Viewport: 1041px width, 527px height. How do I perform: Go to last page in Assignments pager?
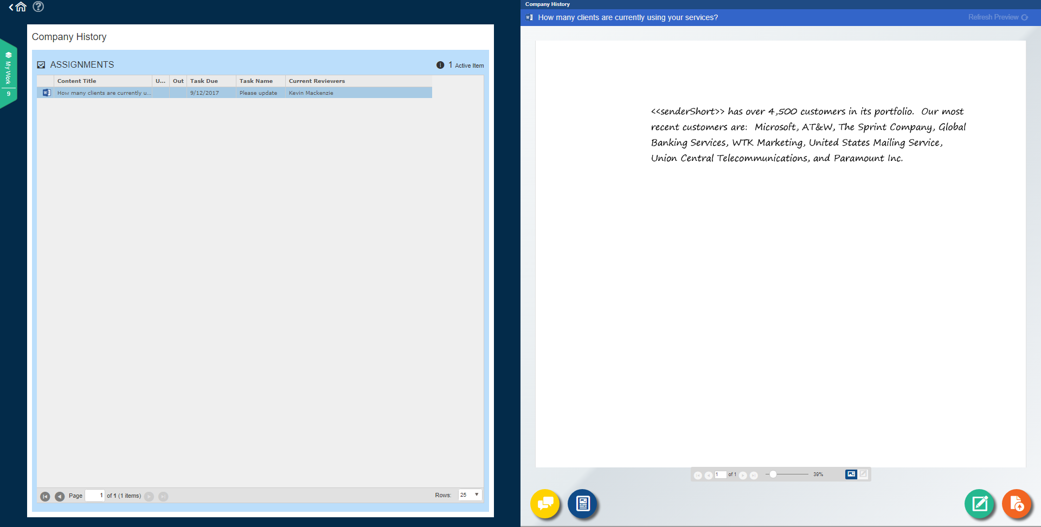[x=163, y=496]
